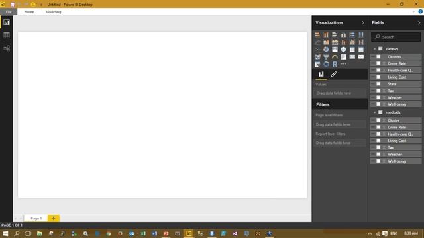Image resolution: width=424 pixels, height=238 pixels.
Task: Select the R script visual
Action: pos(335,64)
